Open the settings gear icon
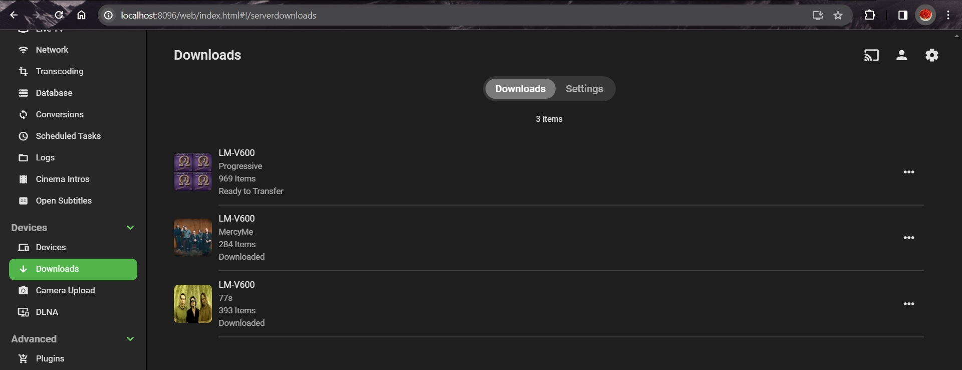This screenshot has width=962, height=370. [931, 55]
